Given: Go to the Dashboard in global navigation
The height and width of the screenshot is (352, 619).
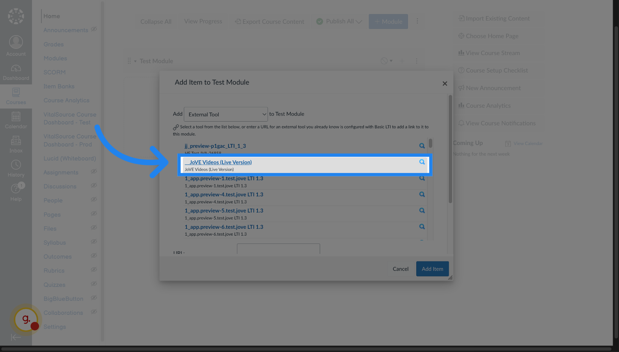Looking at the screenshot, I should 16,72.
